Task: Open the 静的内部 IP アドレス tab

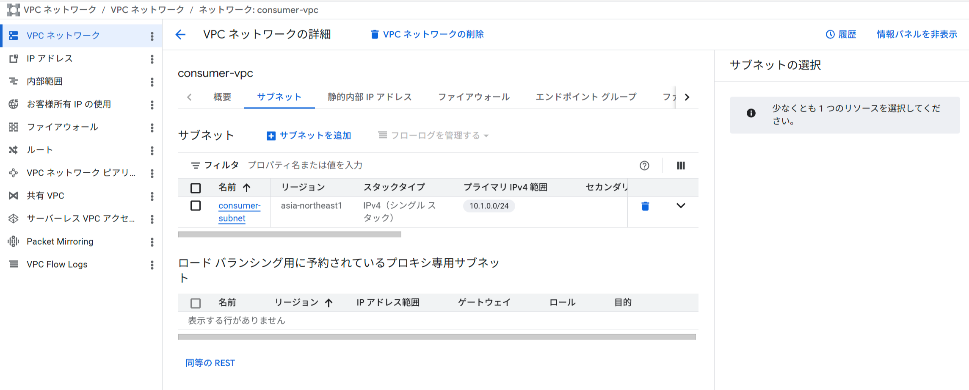Action: [370, 97]
